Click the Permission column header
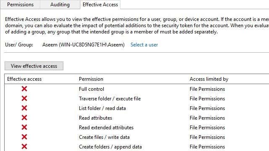The width and height of the screenshot is (269, 151). 91,79
